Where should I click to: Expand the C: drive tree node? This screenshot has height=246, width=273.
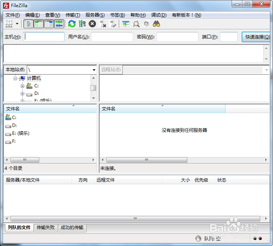pyautogui.click(x=22, y=86)
